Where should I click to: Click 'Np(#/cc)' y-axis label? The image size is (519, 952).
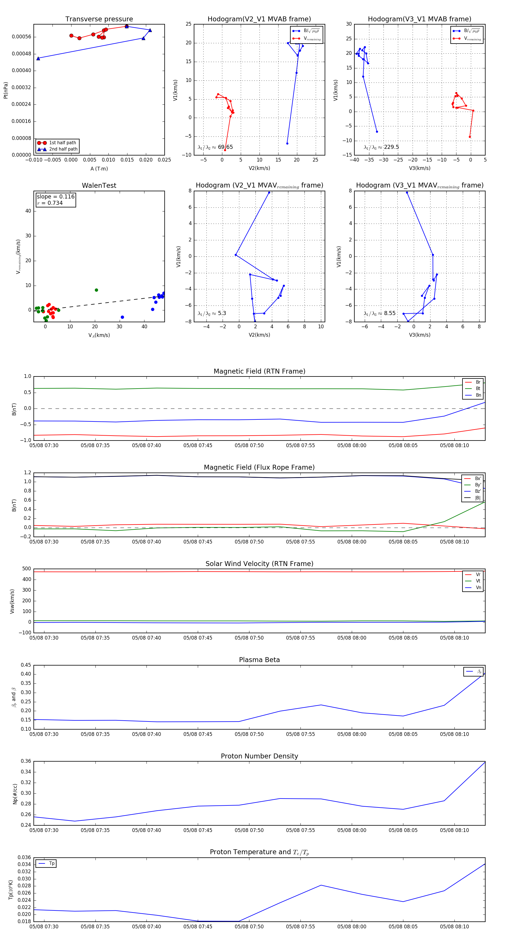point(15,794)
